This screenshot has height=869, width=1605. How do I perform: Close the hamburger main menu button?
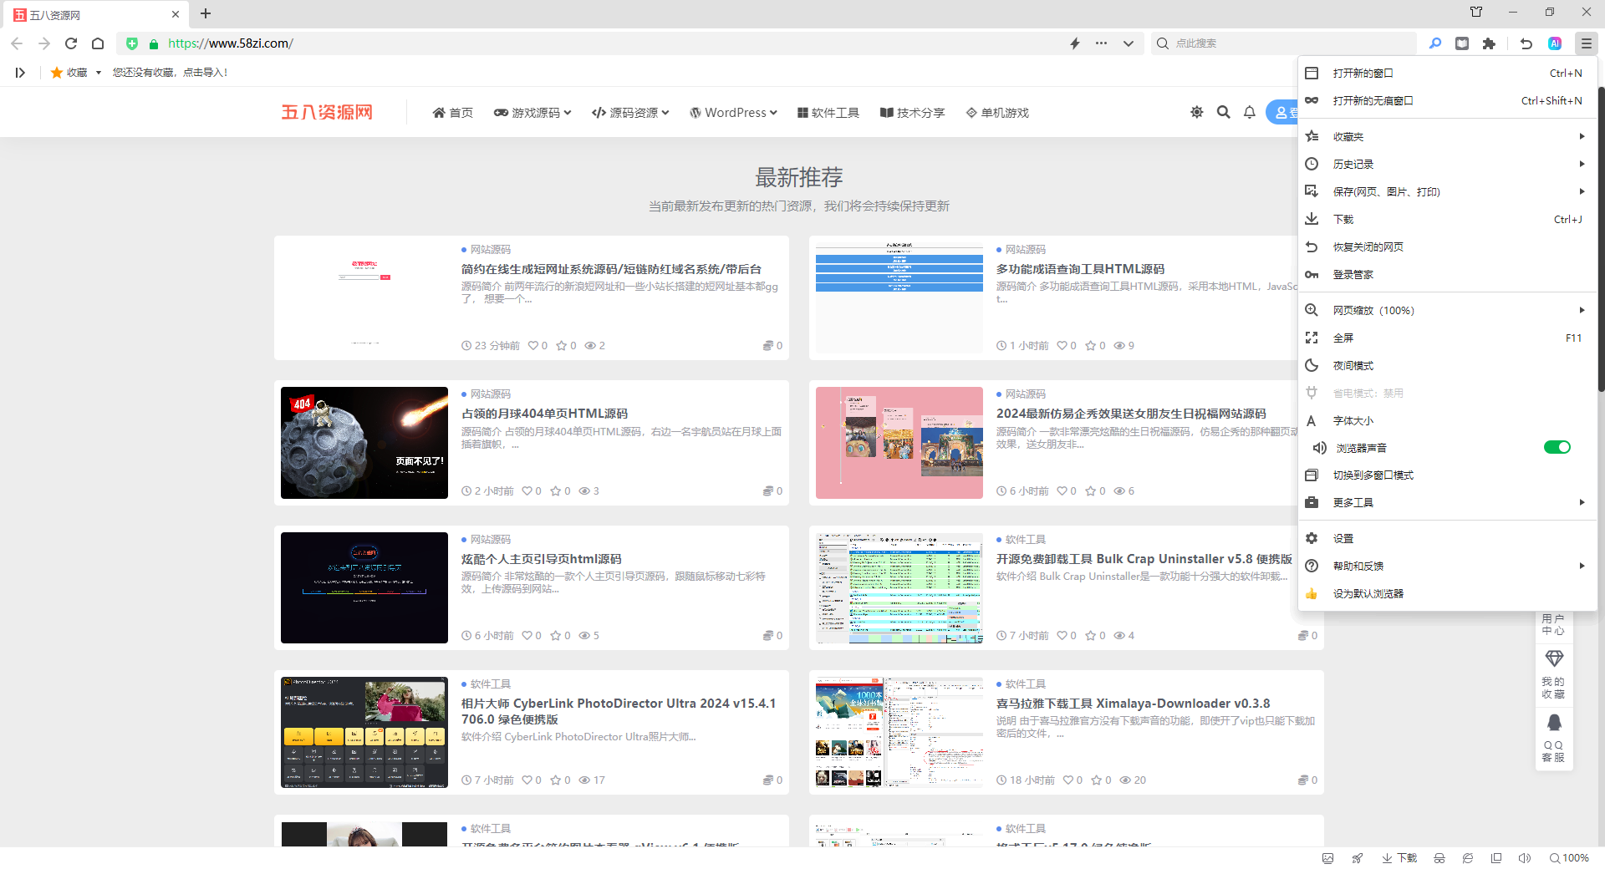tap(1586, 43)
